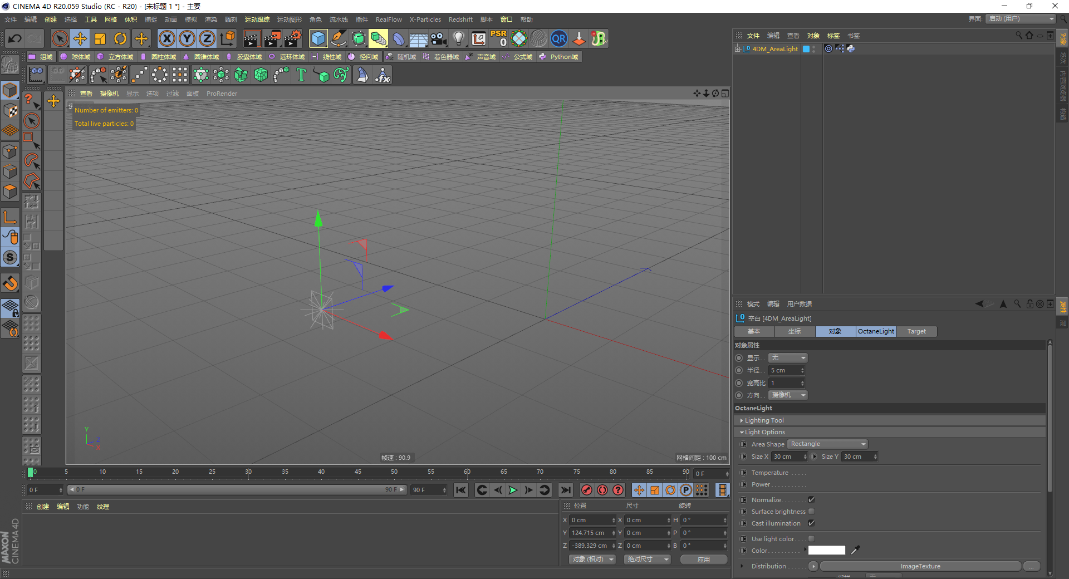Activate the Rotate tool
Screen dimensions: 1069x579
click(x=120, y=38)
